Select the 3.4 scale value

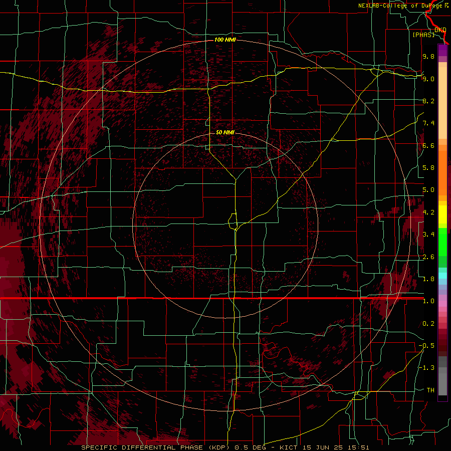(428, 235)
